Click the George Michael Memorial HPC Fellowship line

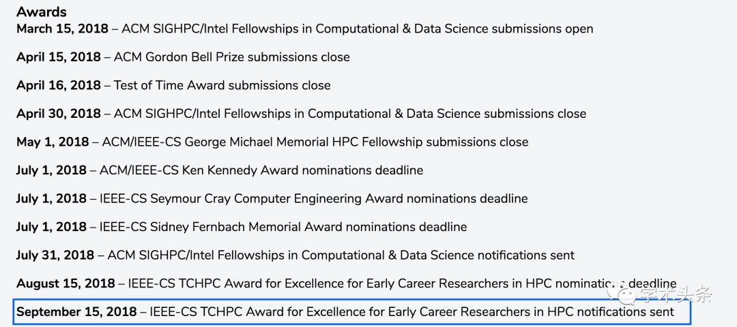tap(272, 142)
